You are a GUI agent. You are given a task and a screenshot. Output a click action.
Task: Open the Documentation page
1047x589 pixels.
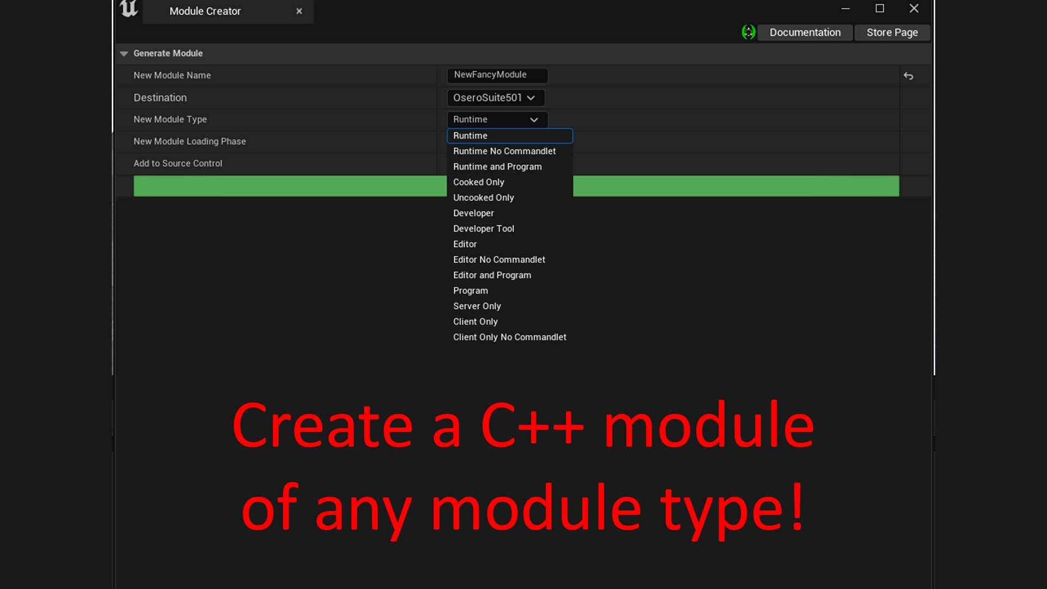click(x=805, y=32)
